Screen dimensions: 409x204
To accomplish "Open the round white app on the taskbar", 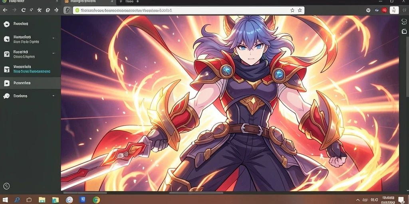I will [69, 200].
